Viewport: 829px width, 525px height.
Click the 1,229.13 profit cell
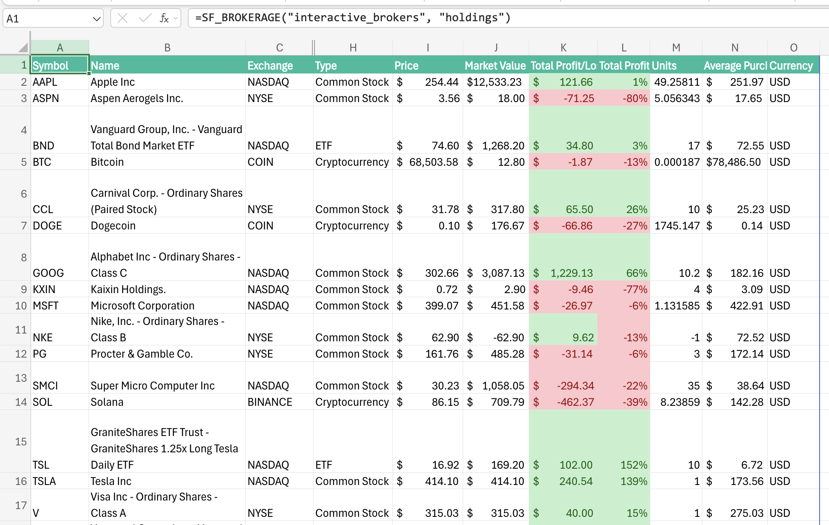564,257
